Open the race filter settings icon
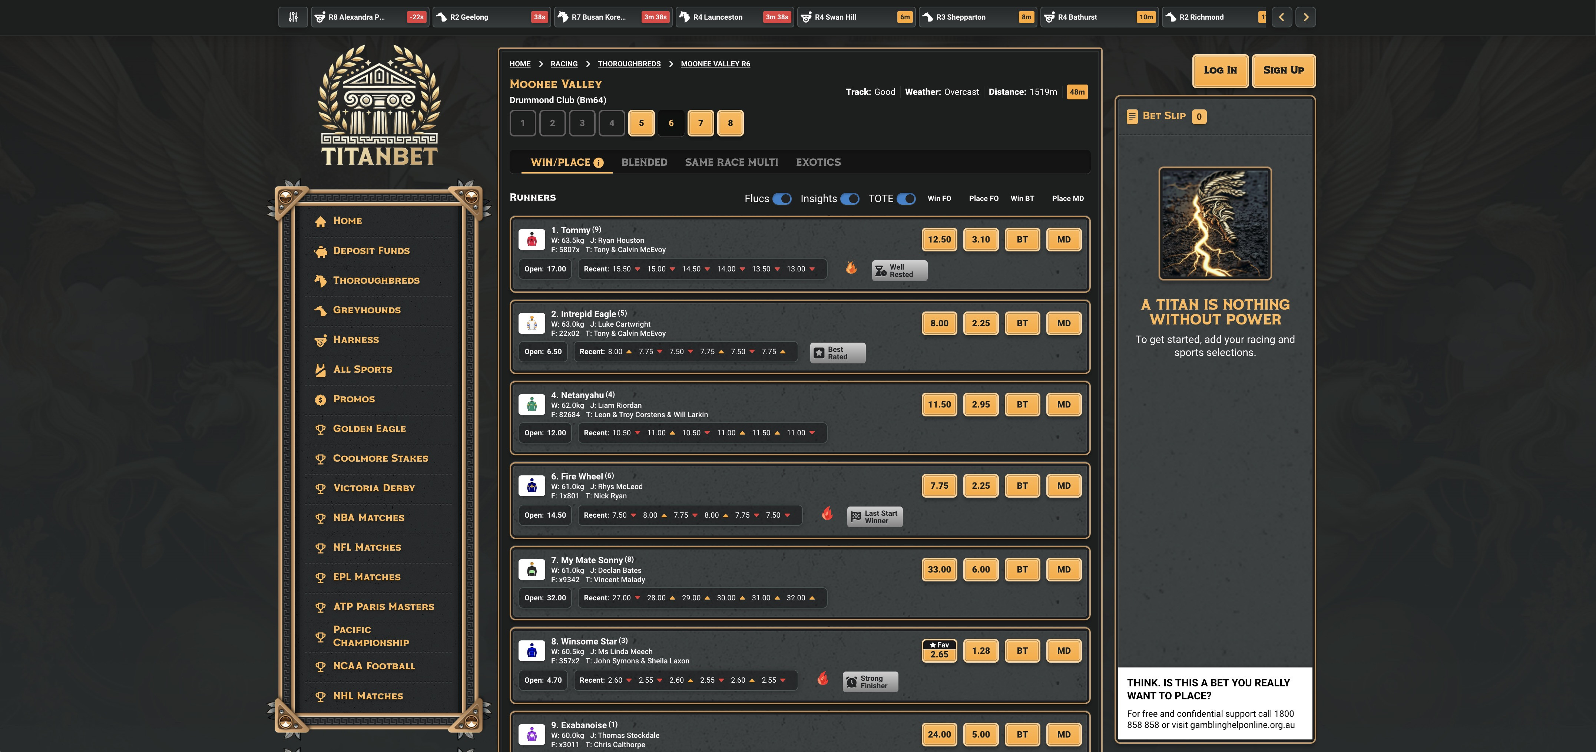 coord(293,17)
